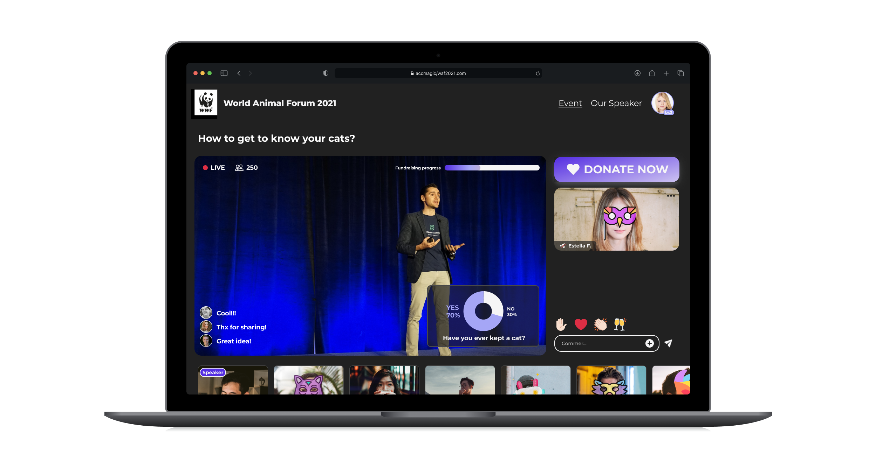Image resolution: width=876 pixels, height=468 pixels.
Task: Open browser downloads icon
Action: [x=637, y=73]
